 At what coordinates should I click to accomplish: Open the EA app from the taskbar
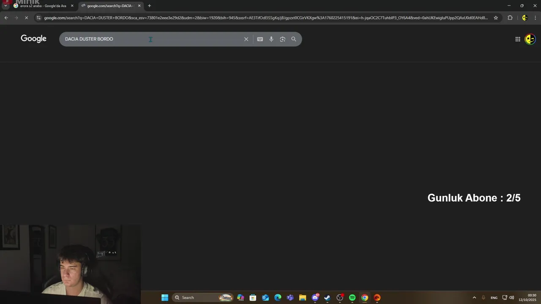377,298
